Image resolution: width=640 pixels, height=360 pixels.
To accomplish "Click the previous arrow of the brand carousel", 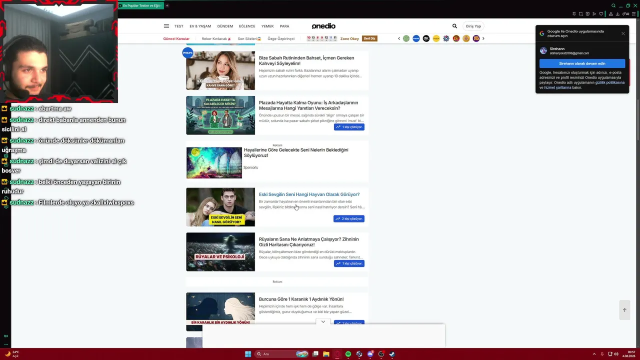I will pyautogui.click(x=399, y=38).
